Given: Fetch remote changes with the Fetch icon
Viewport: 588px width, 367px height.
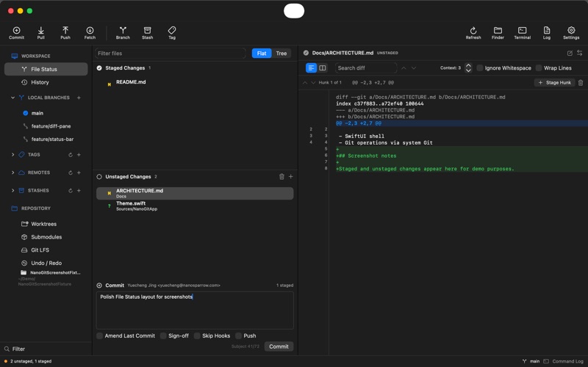Looking at the screenshot, I should coord(90,32).
